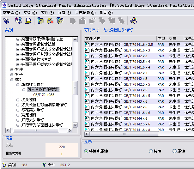This screenshot has width=194, height=169.
Task: Click the part icon of row GB/T 70 M3 x 6
Action: point(87,101)
